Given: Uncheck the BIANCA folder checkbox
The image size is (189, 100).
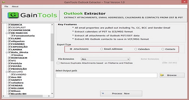Looking at the screenshot, I should pos(9,25).
